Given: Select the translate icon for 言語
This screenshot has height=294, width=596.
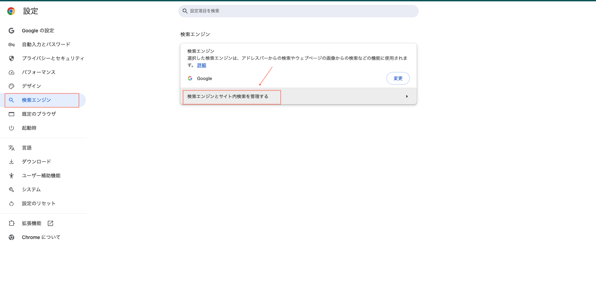Looking at the screenshot, I should (x=11, y=148).
